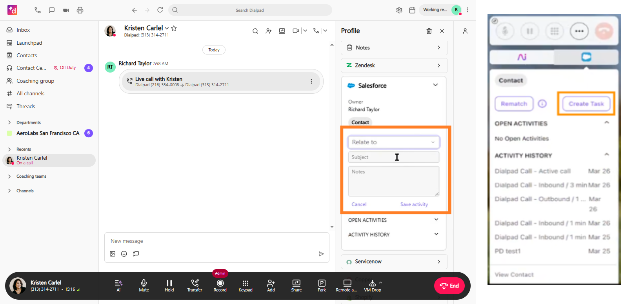Open the Relate to dropdown
Viewport: 624px width, 304px height.
394,142
